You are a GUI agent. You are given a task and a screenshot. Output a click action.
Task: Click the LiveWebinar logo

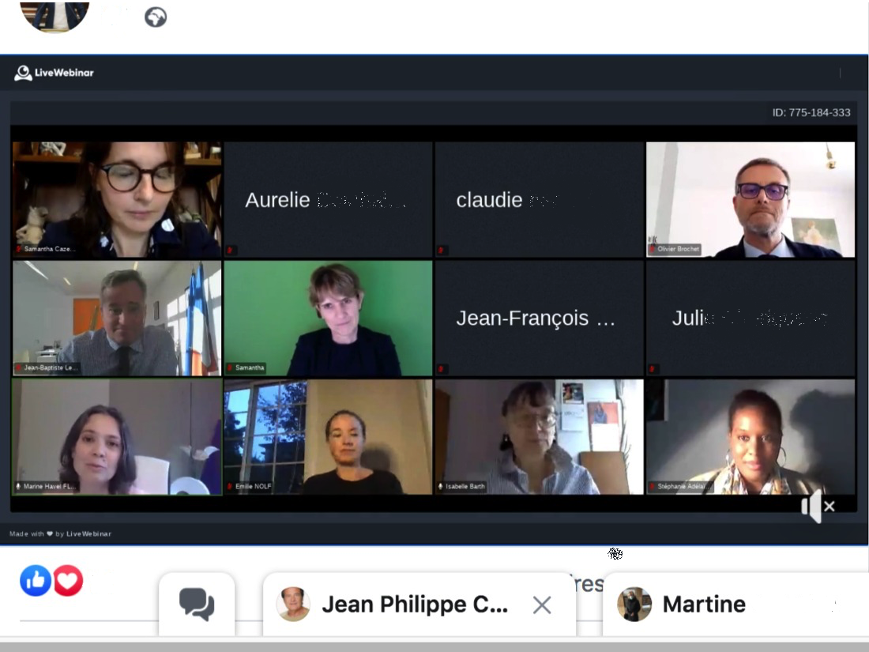pyautogui.click(x=54, y=73)
